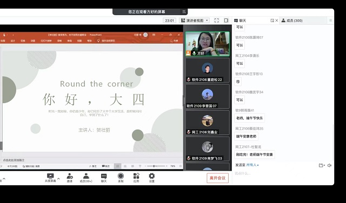Select 方好 video thumbnail

click(x=208, y=44)
